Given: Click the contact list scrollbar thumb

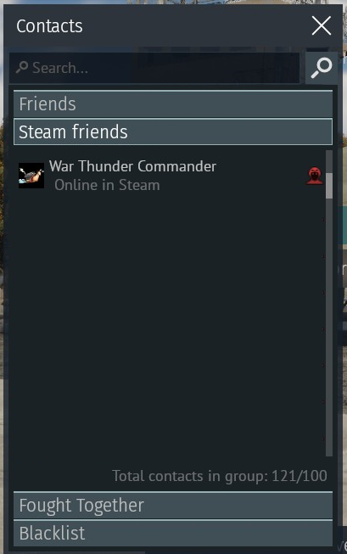Looking at the screenshot, I should pos(329,186).
